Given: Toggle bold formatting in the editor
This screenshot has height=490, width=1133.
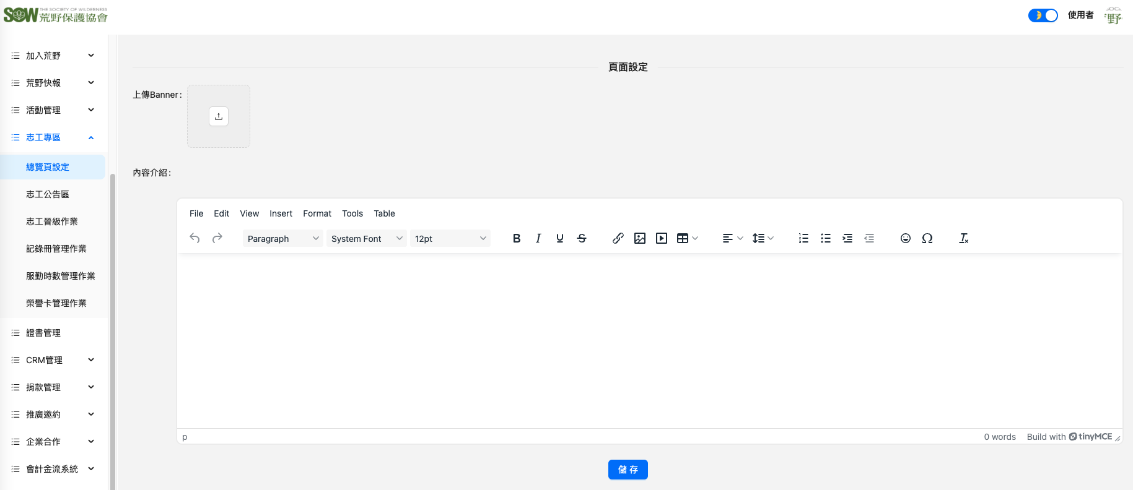Looking at the screenshot, I should [517, 238].
